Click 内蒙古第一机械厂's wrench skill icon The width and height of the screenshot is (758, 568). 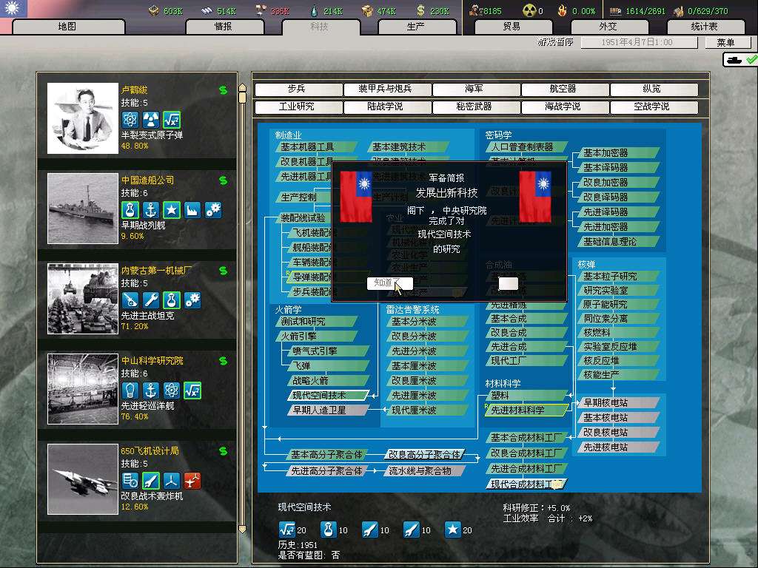(x=151, y=300)
